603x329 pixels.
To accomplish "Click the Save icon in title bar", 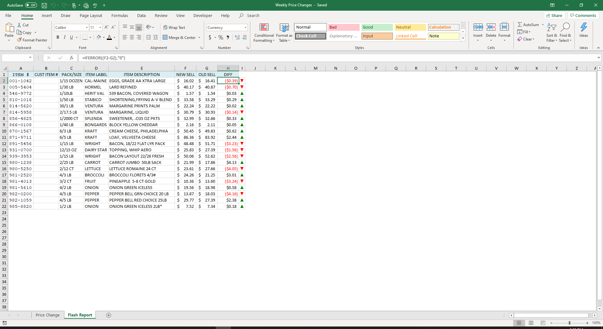I will click(44, 5).
